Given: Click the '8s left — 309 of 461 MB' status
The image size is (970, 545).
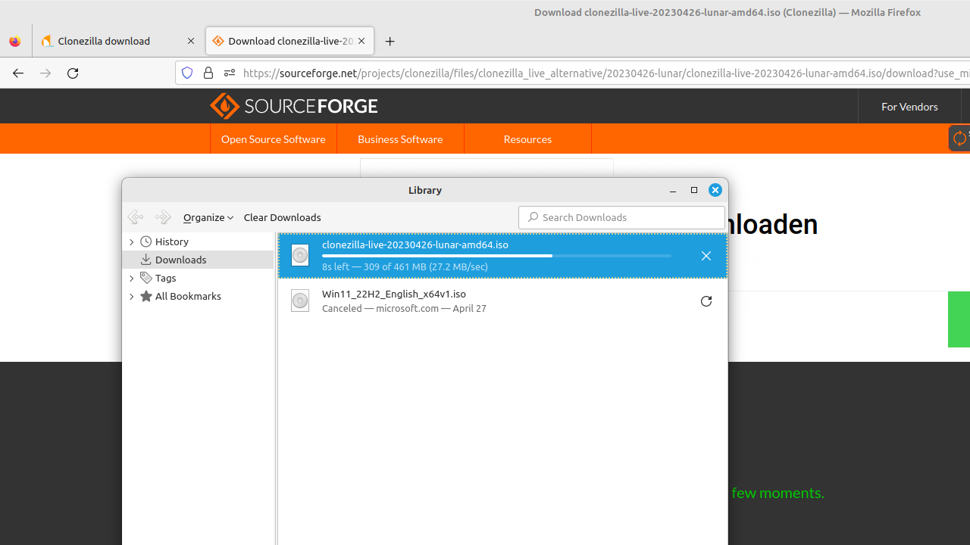Looking at the screenshot, I should 405,266.
